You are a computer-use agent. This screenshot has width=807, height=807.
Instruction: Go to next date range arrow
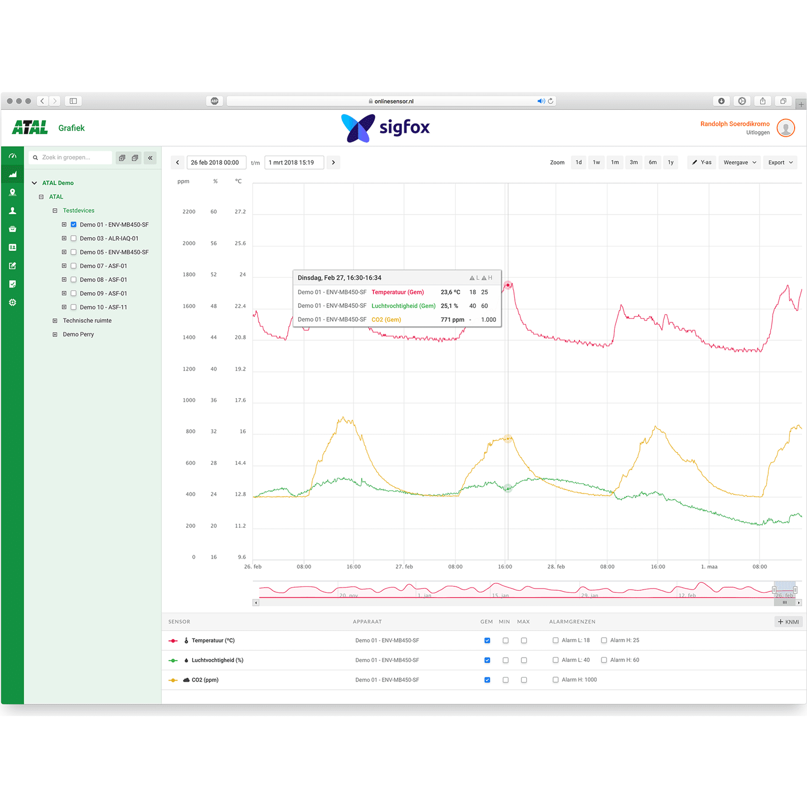334,162
